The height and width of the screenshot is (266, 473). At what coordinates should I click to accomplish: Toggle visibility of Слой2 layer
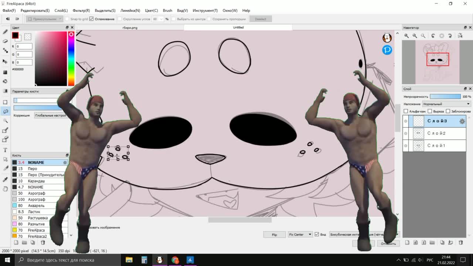point(406,133)
